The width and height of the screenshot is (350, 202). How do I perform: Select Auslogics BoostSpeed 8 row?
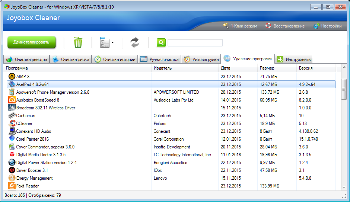point(38,100)
